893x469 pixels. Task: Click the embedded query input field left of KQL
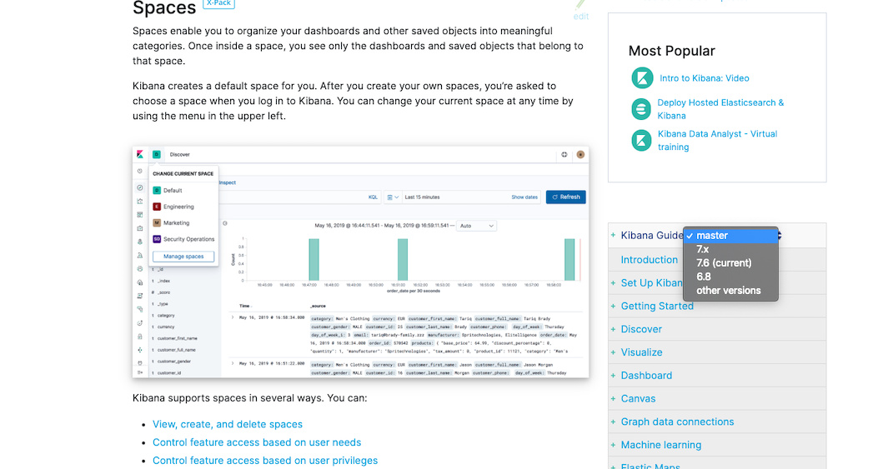click(x=291, y=197)
